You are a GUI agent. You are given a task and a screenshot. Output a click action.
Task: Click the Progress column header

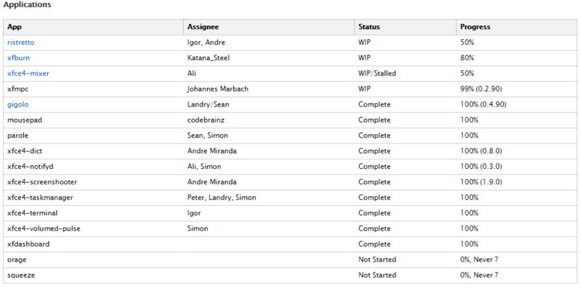pyautogui.click(x=475, y=27)
